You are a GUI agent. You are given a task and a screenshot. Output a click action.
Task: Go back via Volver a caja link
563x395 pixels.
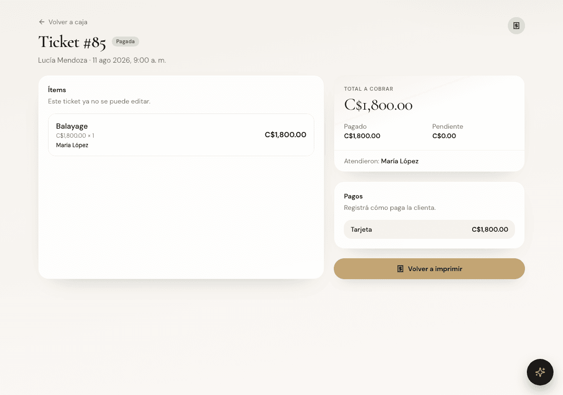tap(63, 22)
